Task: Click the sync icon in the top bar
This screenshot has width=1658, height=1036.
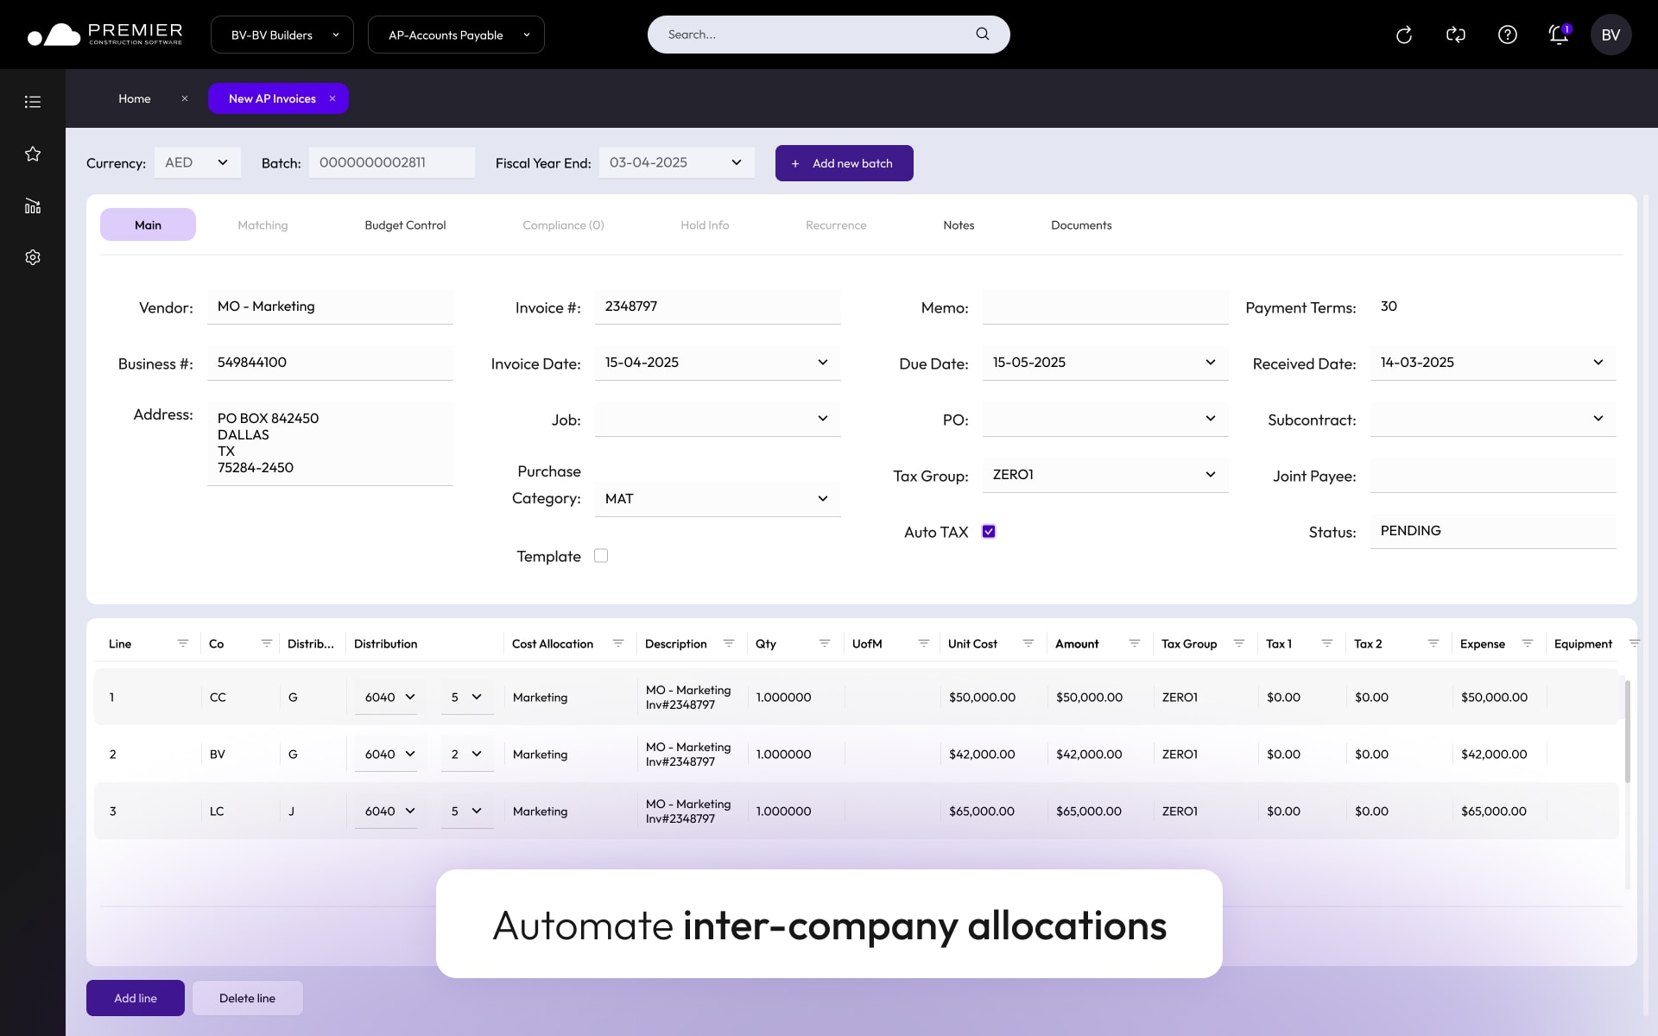Action: pos(1455,35)
